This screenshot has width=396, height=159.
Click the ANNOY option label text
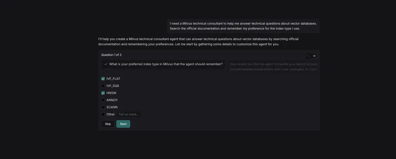(x=112, y=100)
